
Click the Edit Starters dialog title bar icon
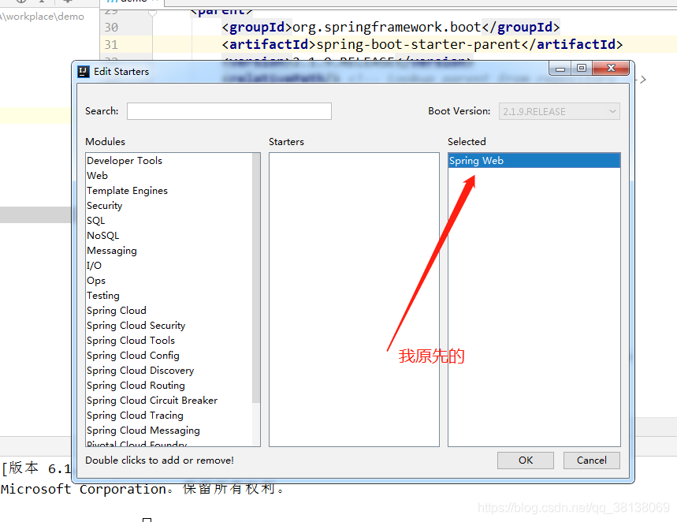click(84, 71)
